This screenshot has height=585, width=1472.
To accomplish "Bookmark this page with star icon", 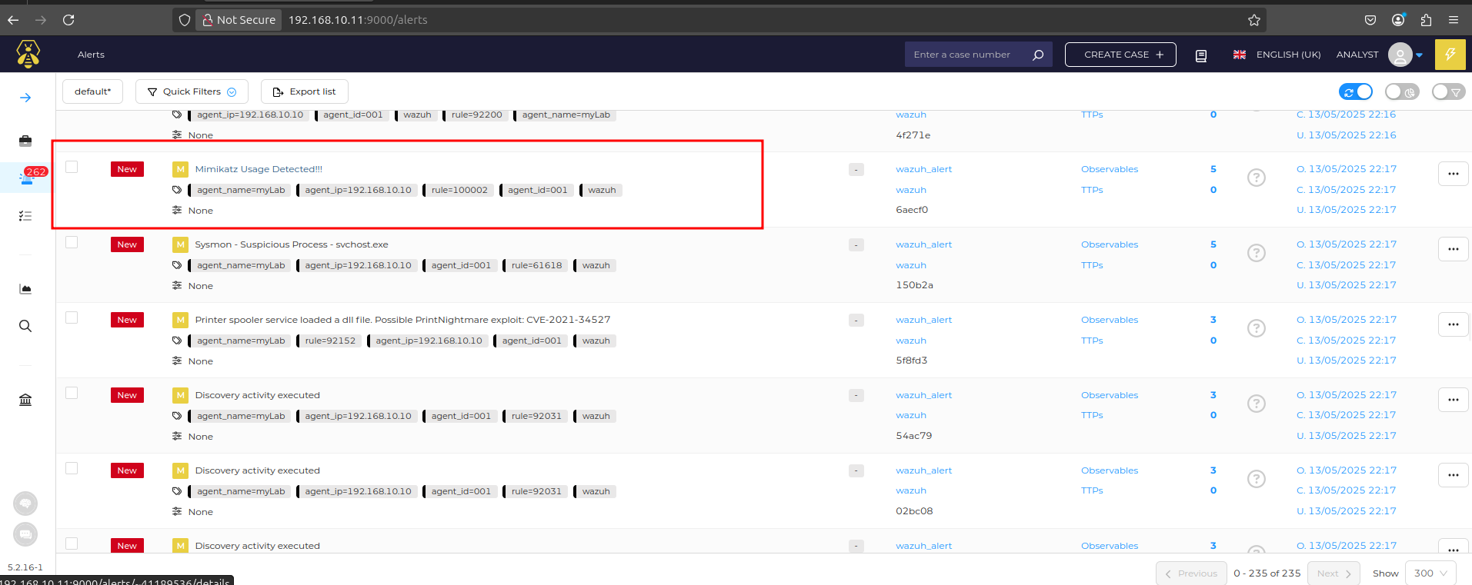I will [x=1254, y=20].
